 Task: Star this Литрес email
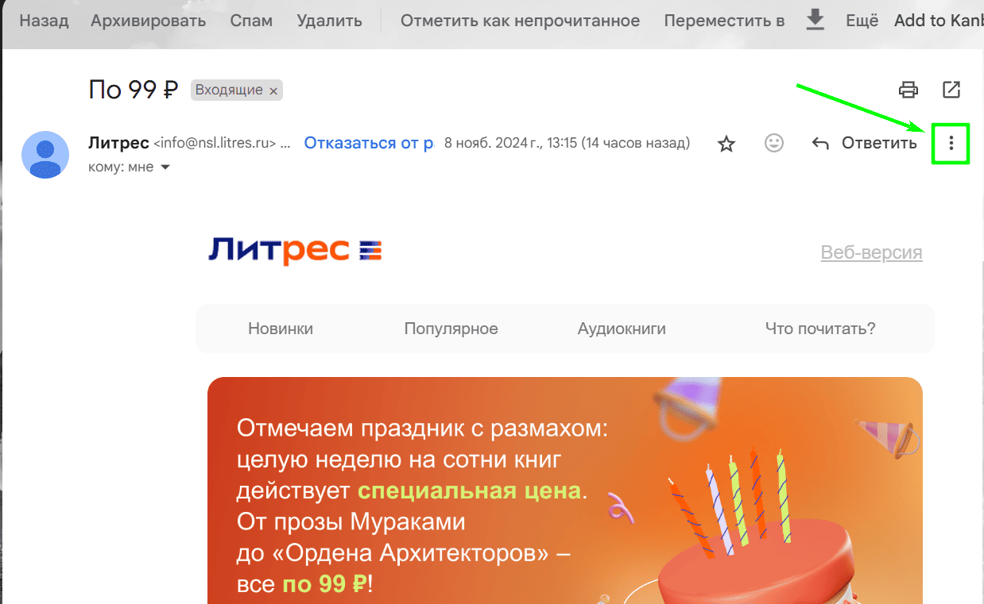[726, 144]
